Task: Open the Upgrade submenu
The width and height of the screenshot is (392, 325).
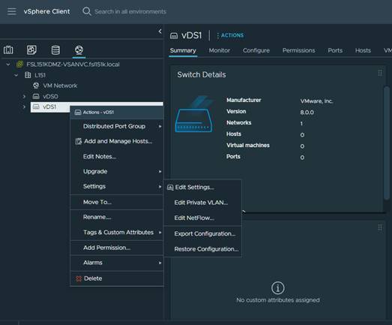Action: point(117,172)
